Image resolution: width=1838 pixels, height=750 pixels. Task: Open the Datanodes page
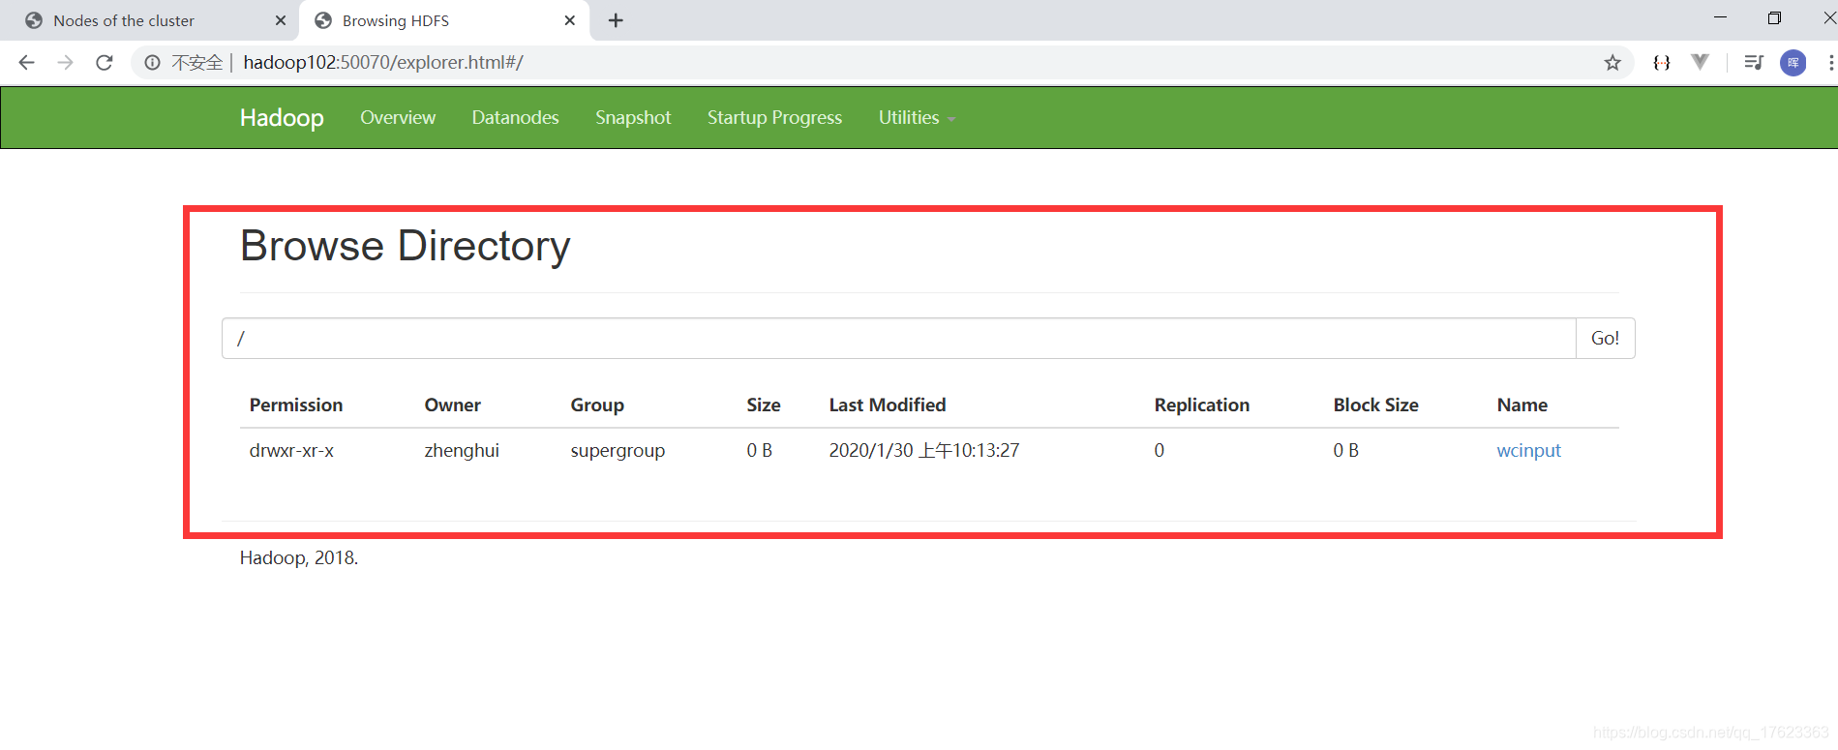coord(515,118)
